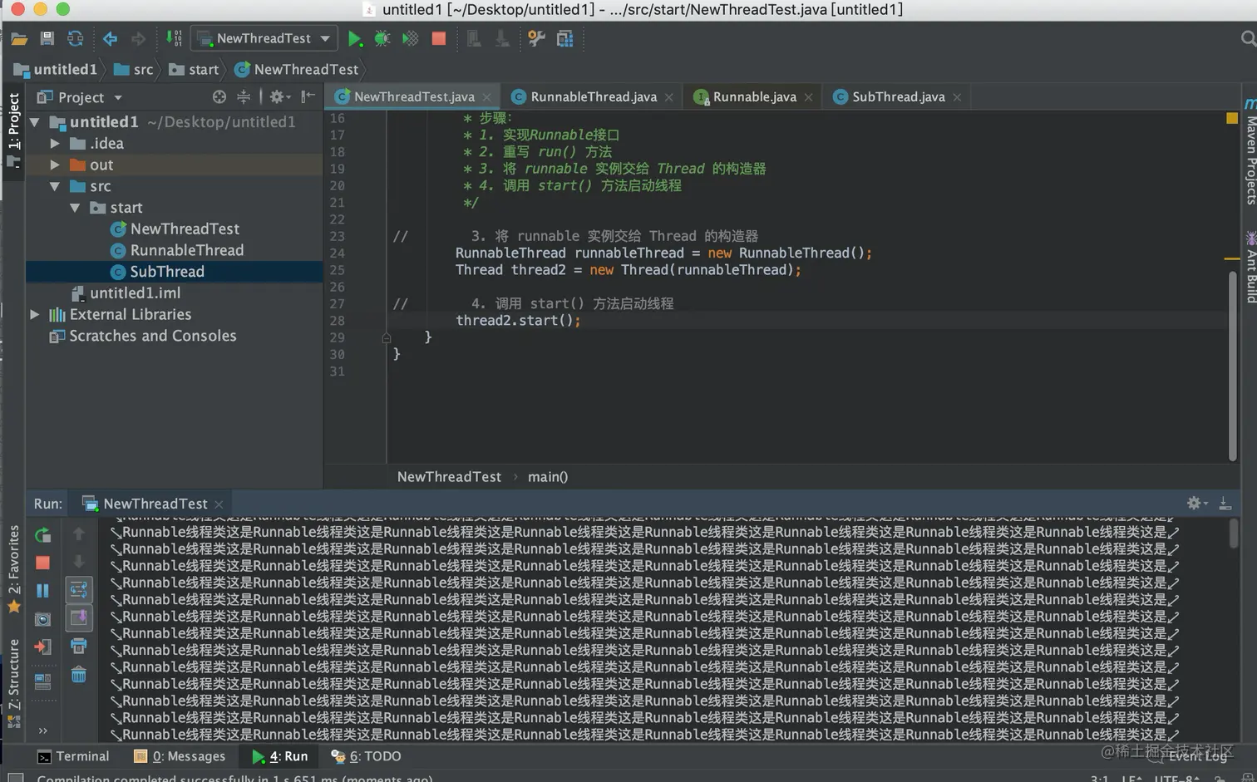Print the console output using printer icon
The image size is (1257, 782).
pos(78,646)
